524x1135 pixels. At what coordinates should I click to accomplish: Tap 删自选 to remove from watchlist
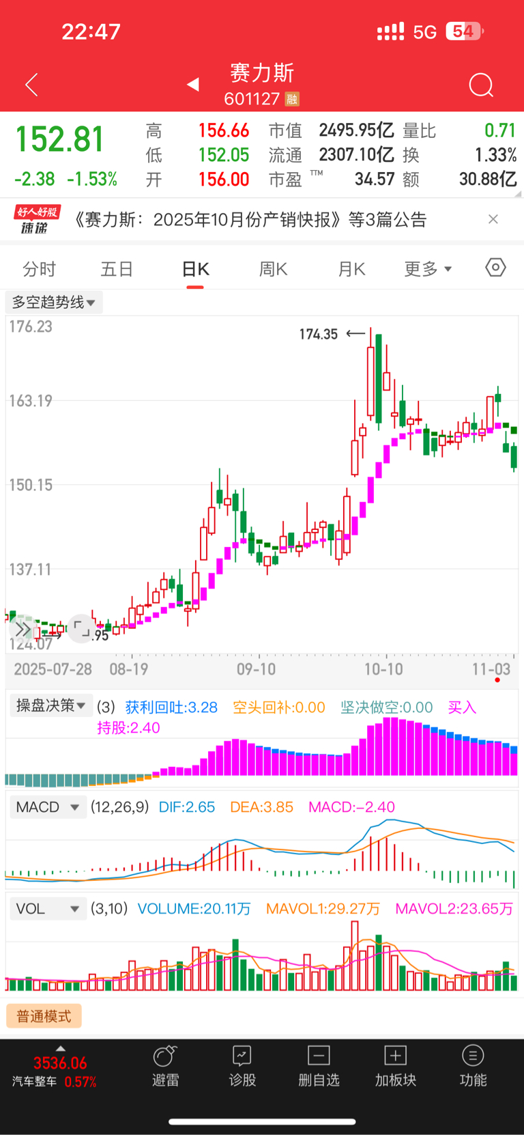pos(319,1067)
